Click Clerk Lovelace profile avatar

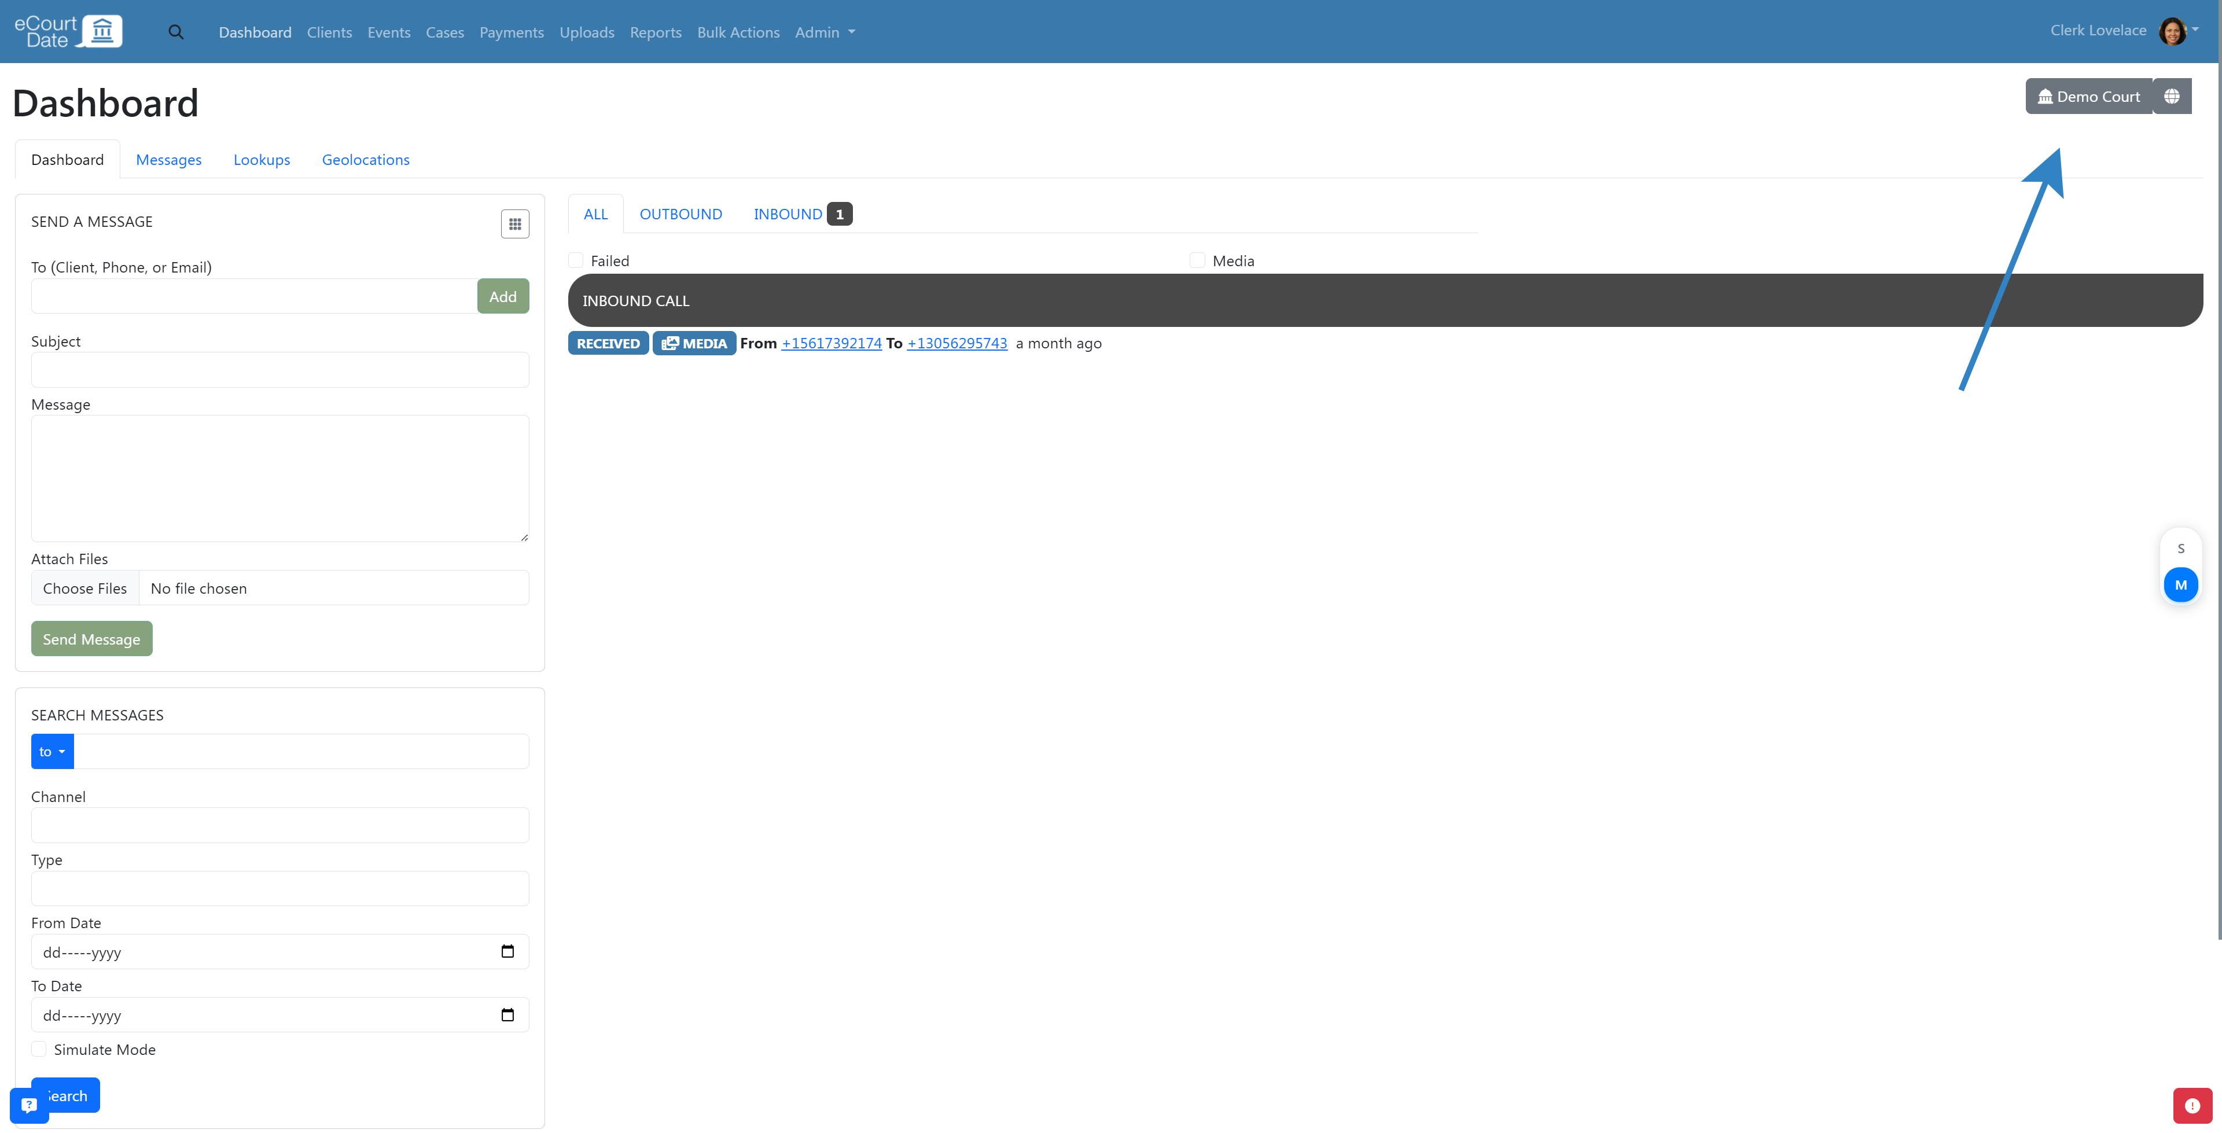point(2172,31)
